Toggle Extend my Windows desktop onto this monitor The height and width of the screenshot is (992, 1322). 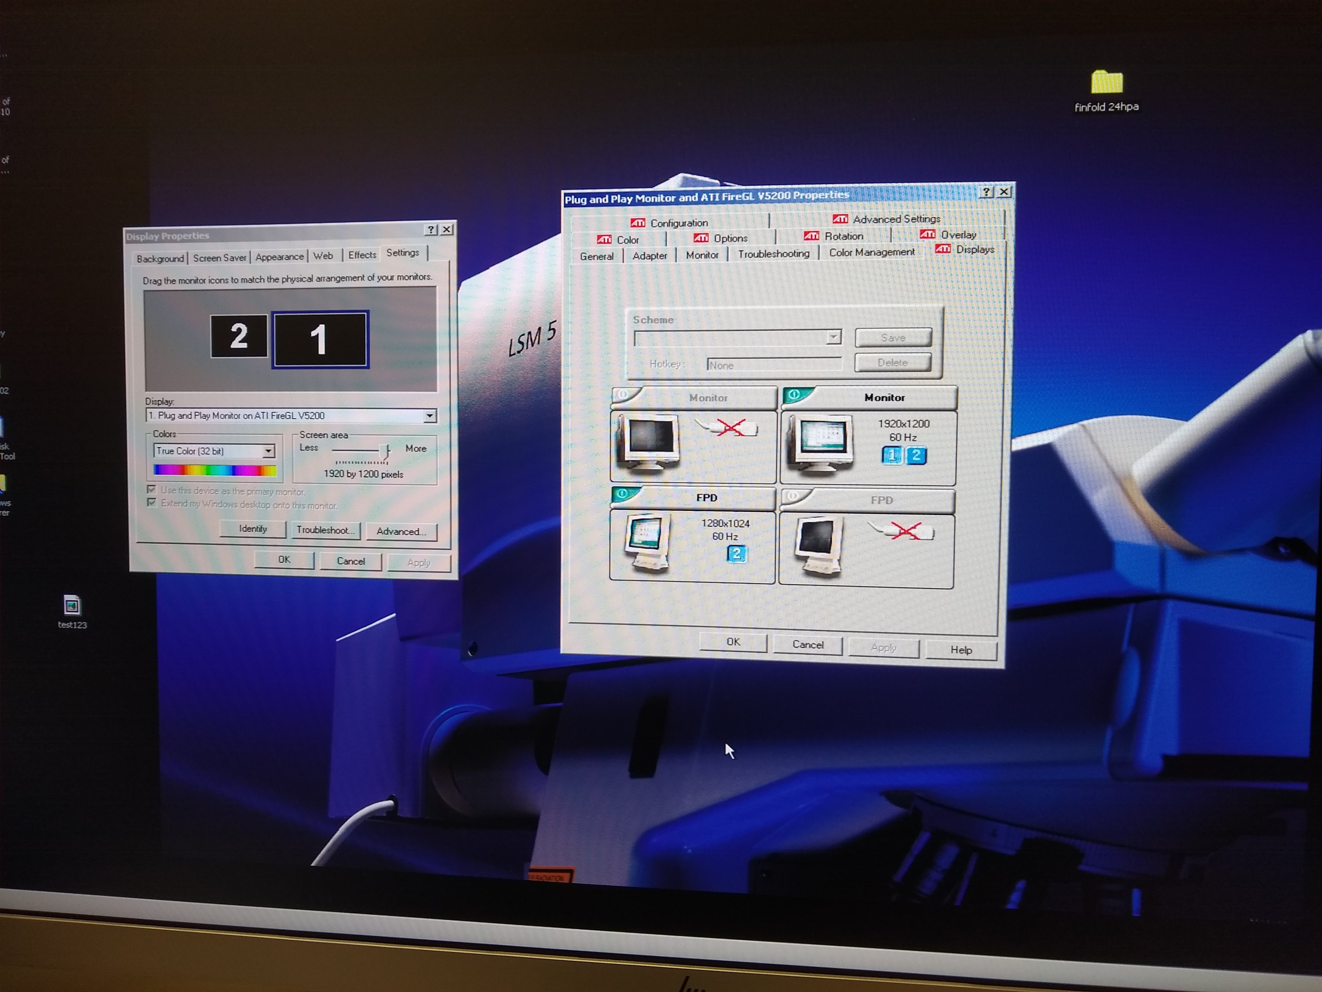(x=152, y=503)
